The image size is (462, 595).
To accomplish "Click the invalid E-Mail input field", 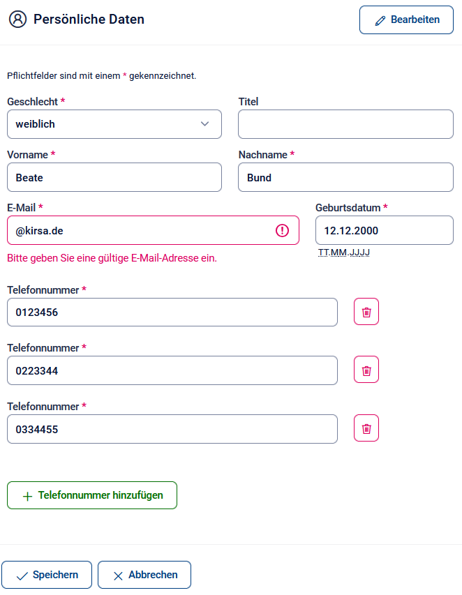I will click(140, 230).
